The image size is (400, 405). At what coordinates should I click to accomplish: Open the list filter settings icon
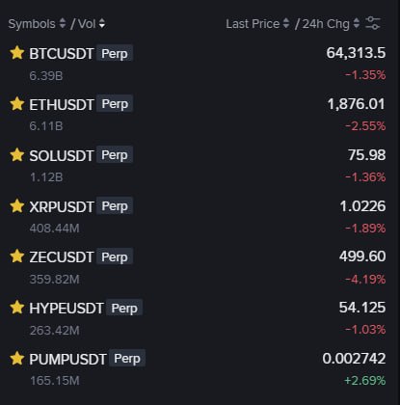tap(373, 23)
